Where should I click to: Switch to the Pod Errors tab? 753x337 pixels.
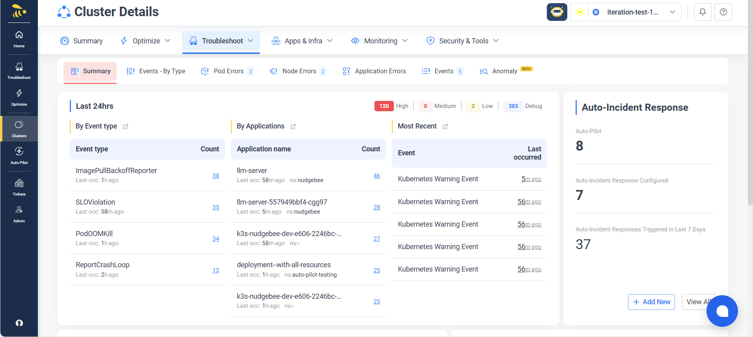pos(227,71)
